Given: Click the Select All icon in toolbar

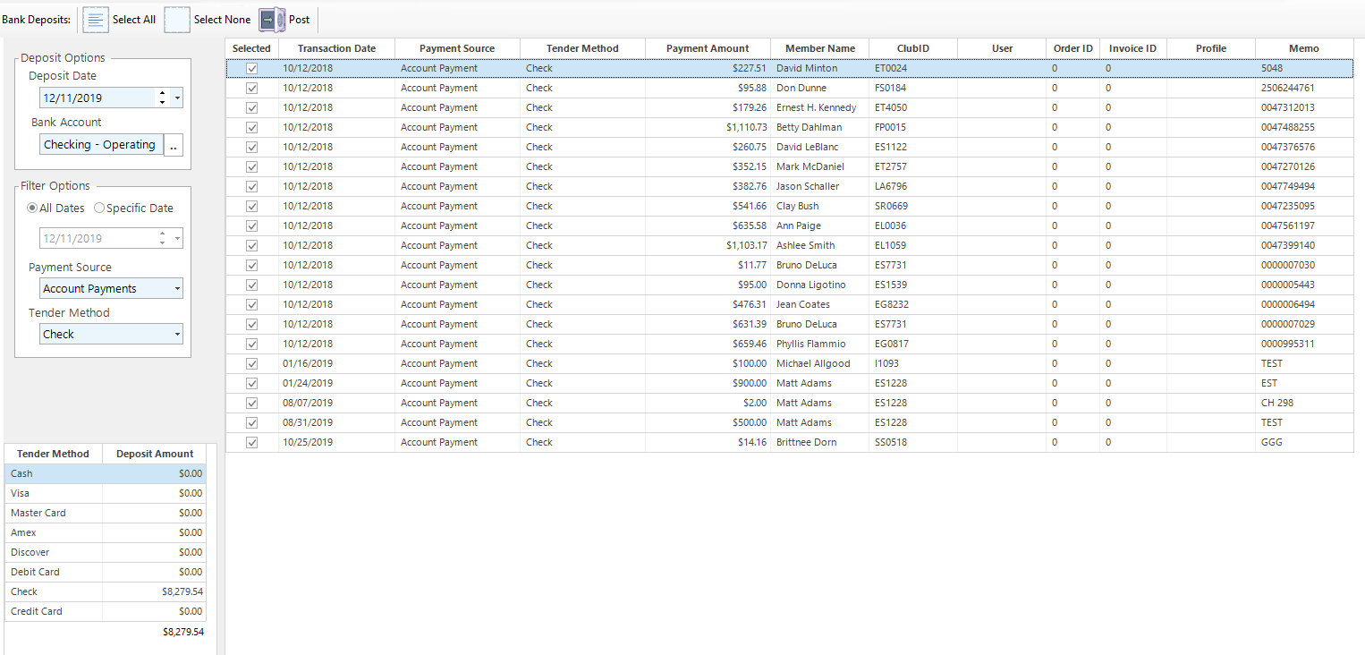Looking at the screenshot, I should (x=96, y=20).
